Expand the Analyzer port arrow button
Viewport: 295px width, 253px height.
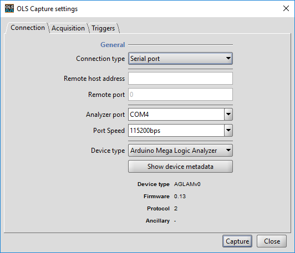click(228, 114)
